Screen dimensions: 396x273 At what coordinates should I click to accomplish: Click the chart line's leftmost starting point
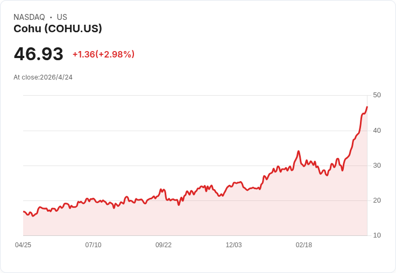[x=24, y=212]
